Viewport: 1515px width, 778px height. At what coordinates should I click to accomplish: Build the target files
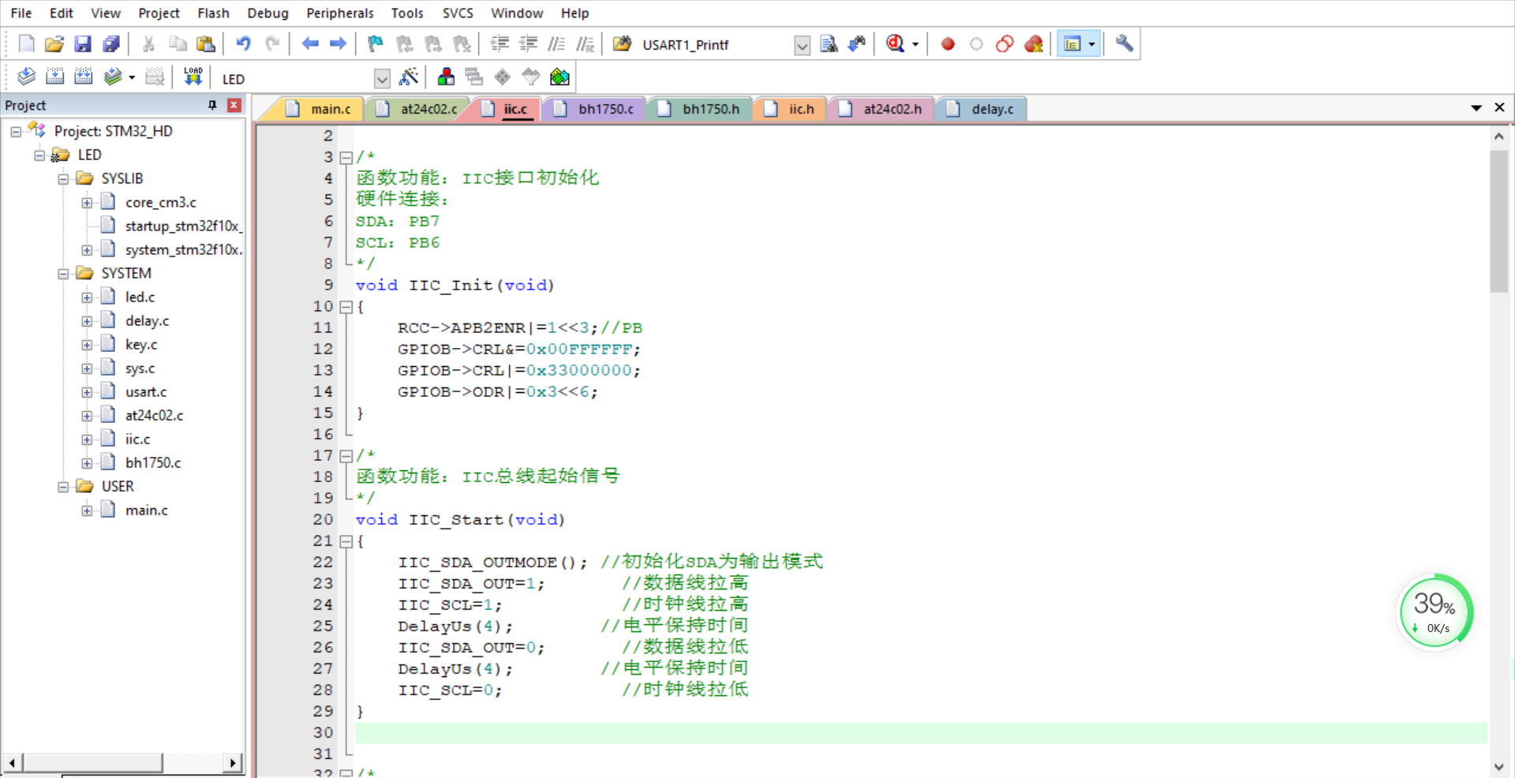coord(54,77)
